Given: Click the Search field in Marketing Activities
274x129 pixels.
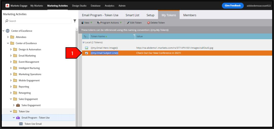Looking at the screenshot, I should [x=37, y=21].
